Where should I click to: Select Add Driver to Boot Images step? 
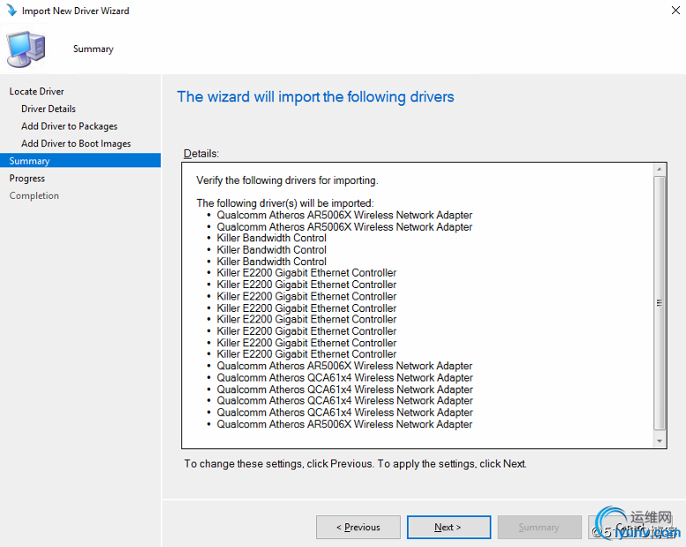[76, 144]
